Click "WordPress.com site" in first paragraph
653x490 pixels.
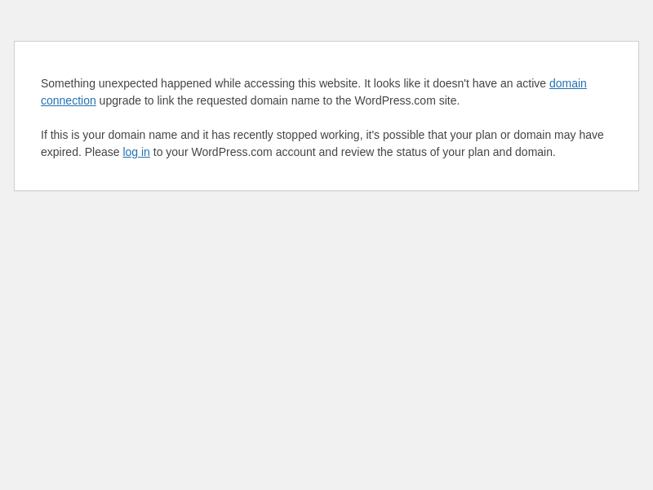coord(406,100)
